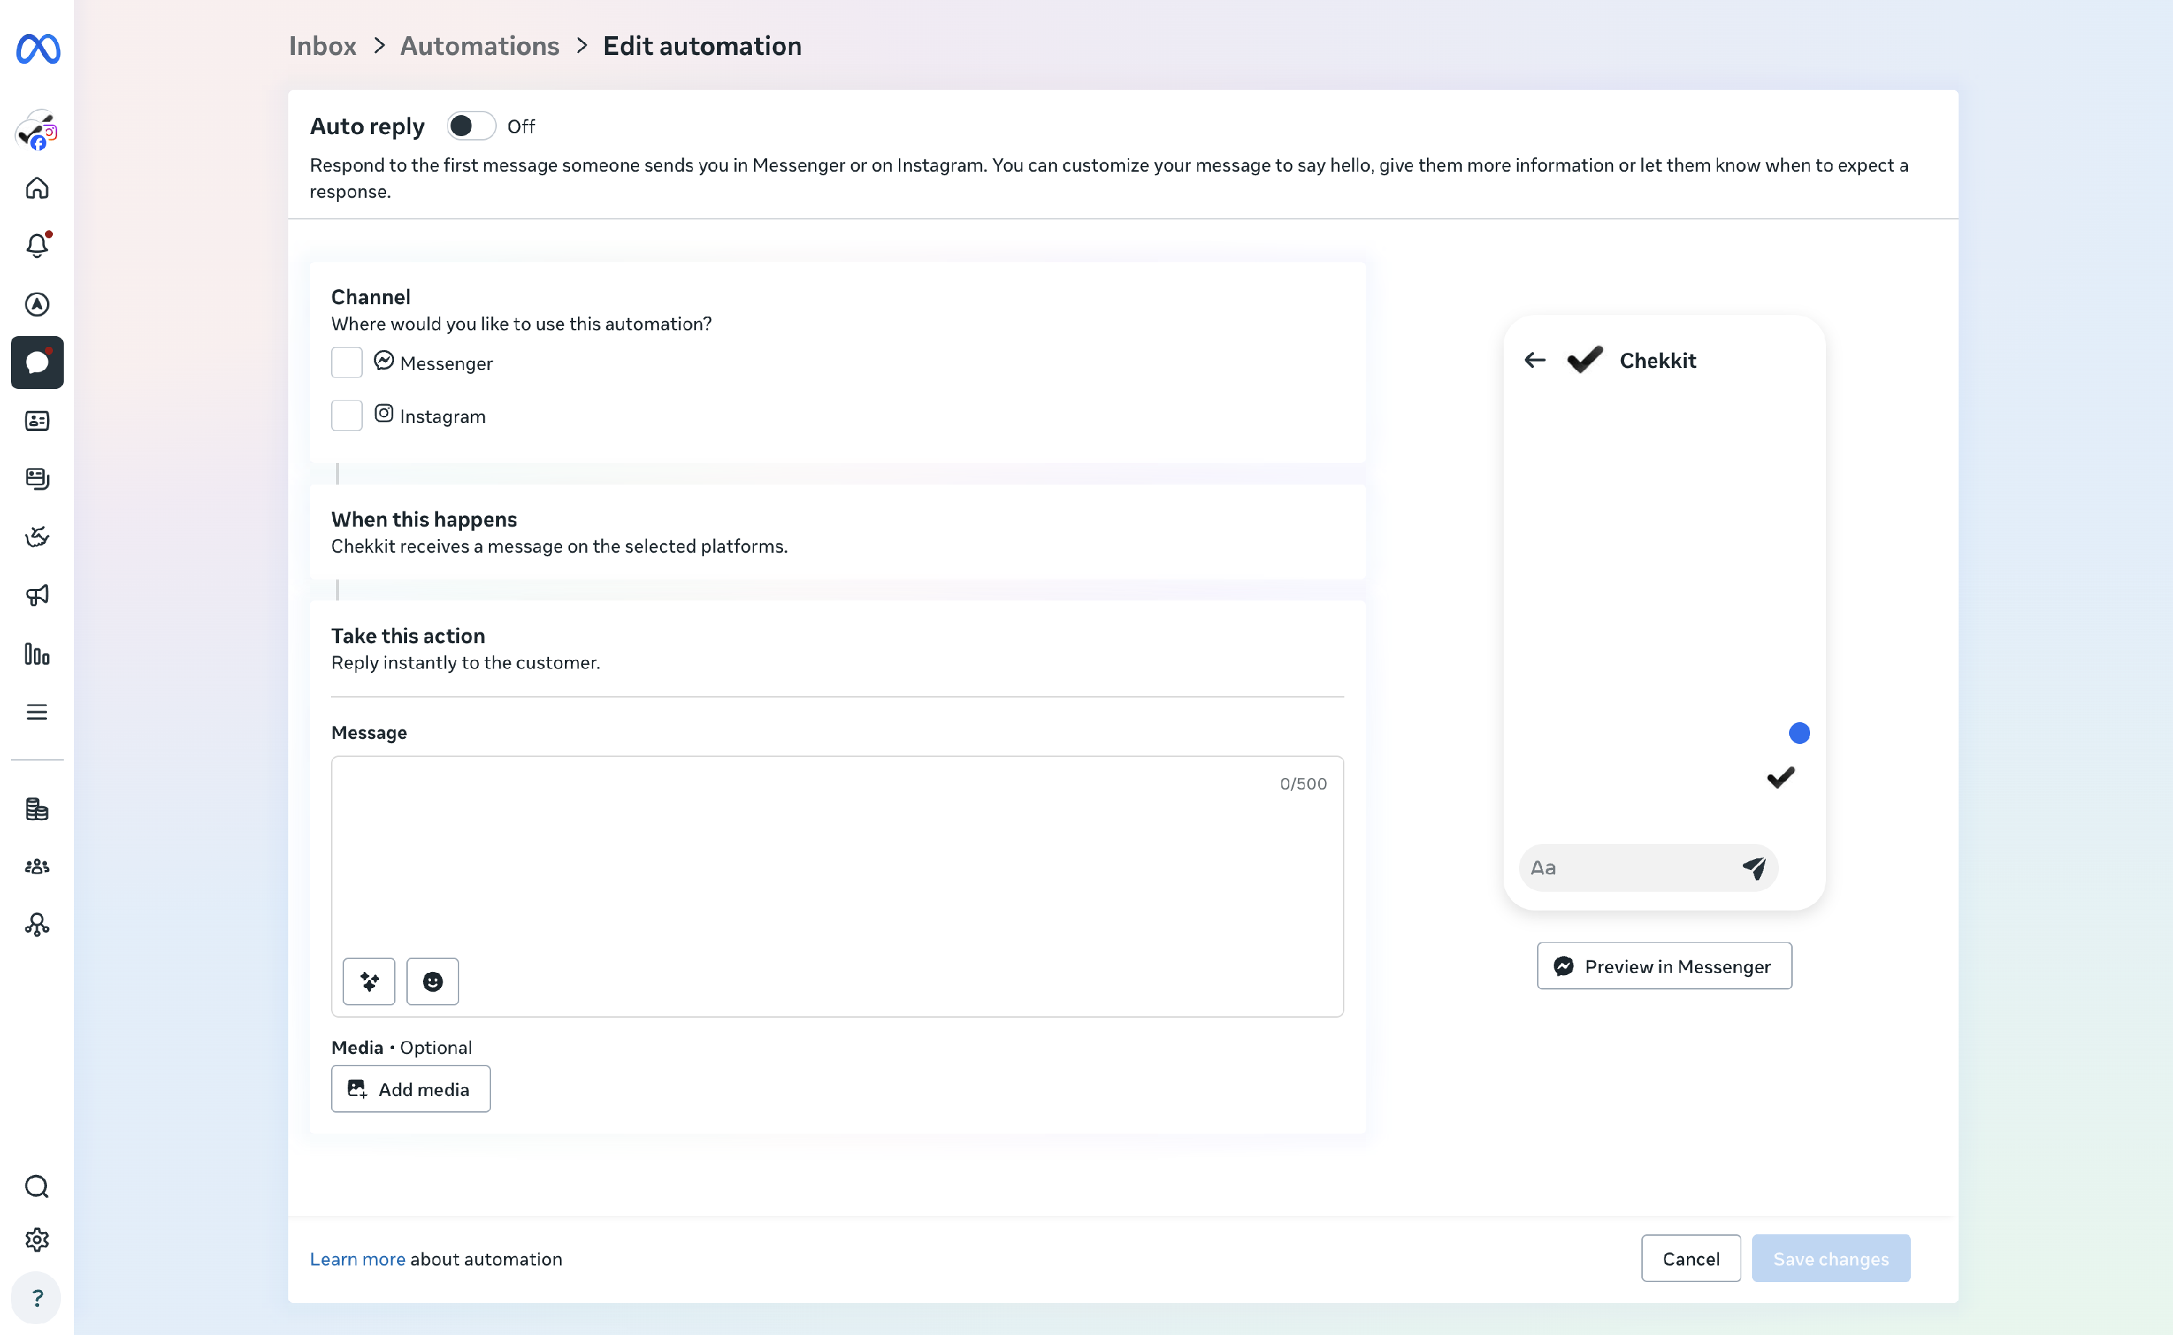Click the 0/500 character counter
Viewport: 2173px width, 1335px height.
[1303, 784]
